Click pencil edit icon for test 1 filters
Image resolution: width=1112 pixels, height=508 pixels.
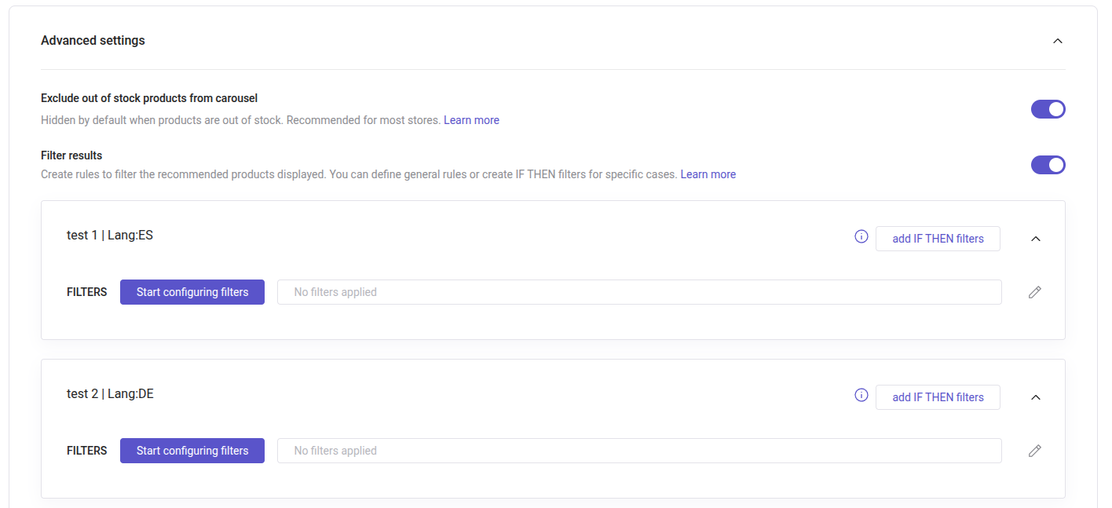pyautogui.click(x=1035, y=292)
